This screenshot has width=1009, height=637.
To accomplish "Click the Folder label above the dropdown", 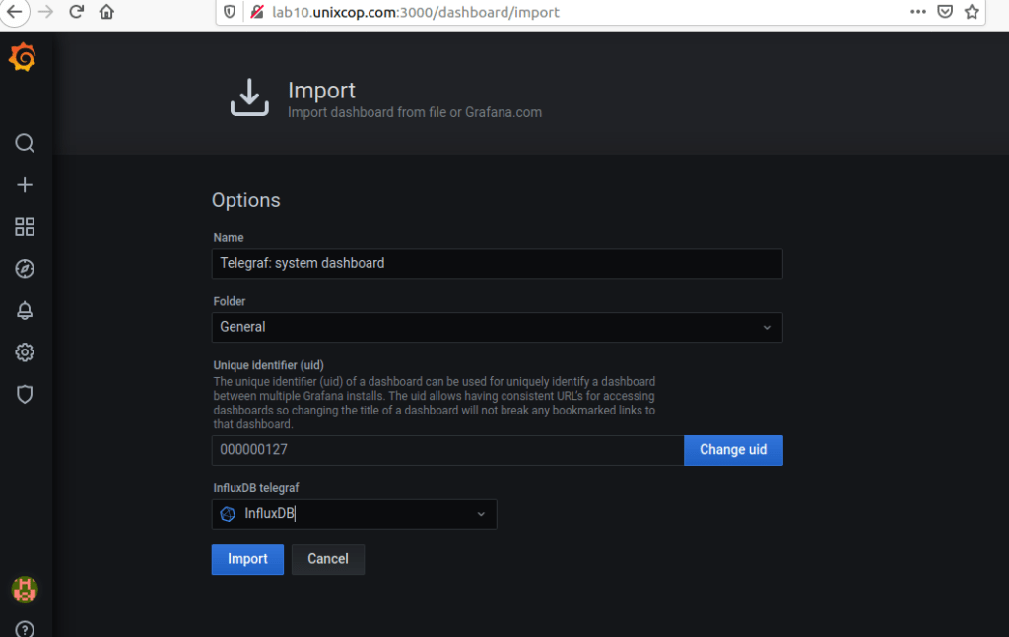I will click(x=229, y=301).
